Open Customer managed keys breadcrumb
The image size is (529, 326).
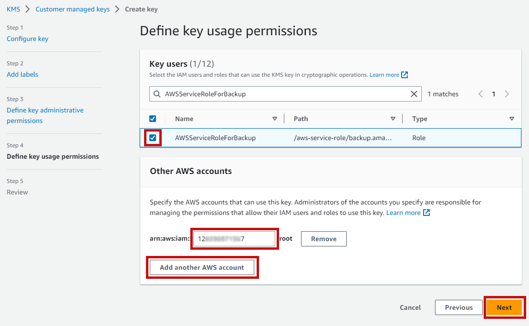(73, 9)
